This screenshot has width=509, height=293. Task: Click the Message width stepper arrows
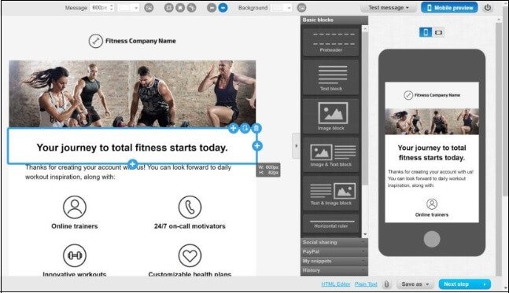pyautogui.click(x=112, y=7)
